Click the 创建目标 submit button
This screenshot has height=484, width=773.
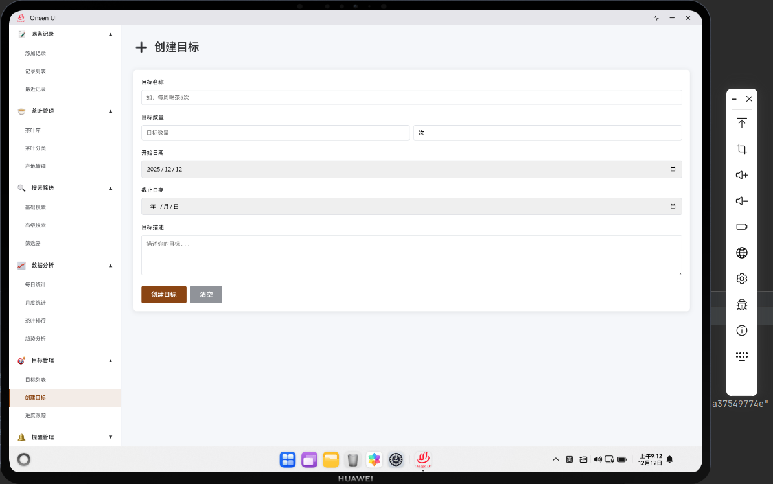pyautogui.click(x=163, y=294)
